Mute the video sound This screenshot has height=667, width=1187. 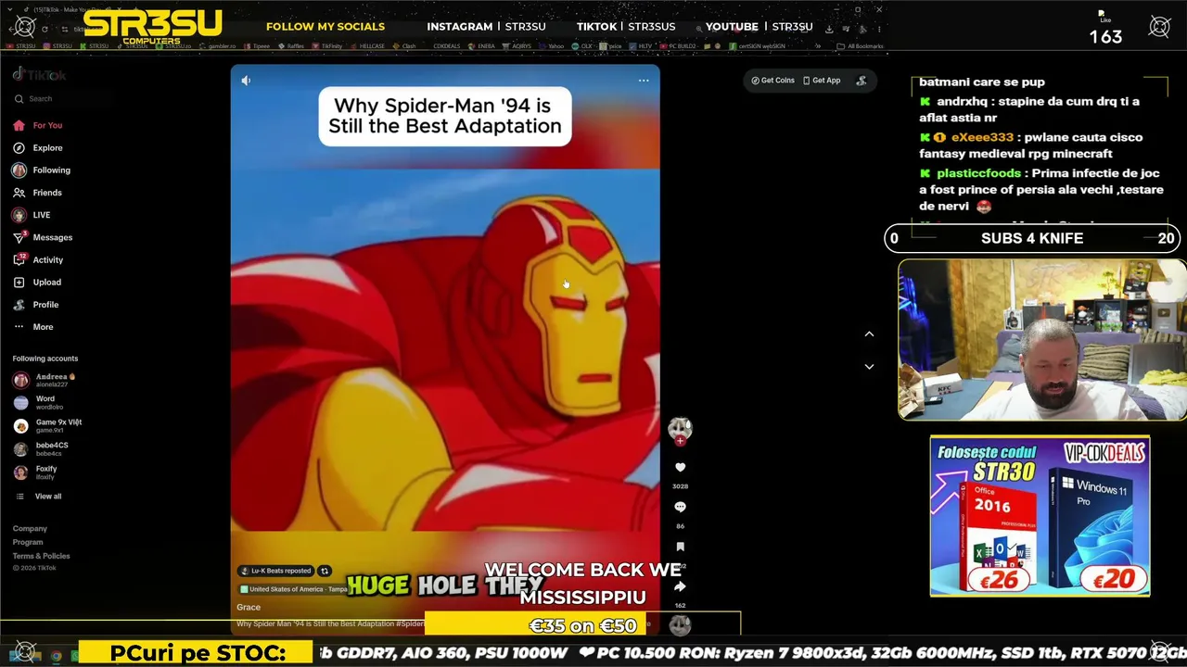246,81
